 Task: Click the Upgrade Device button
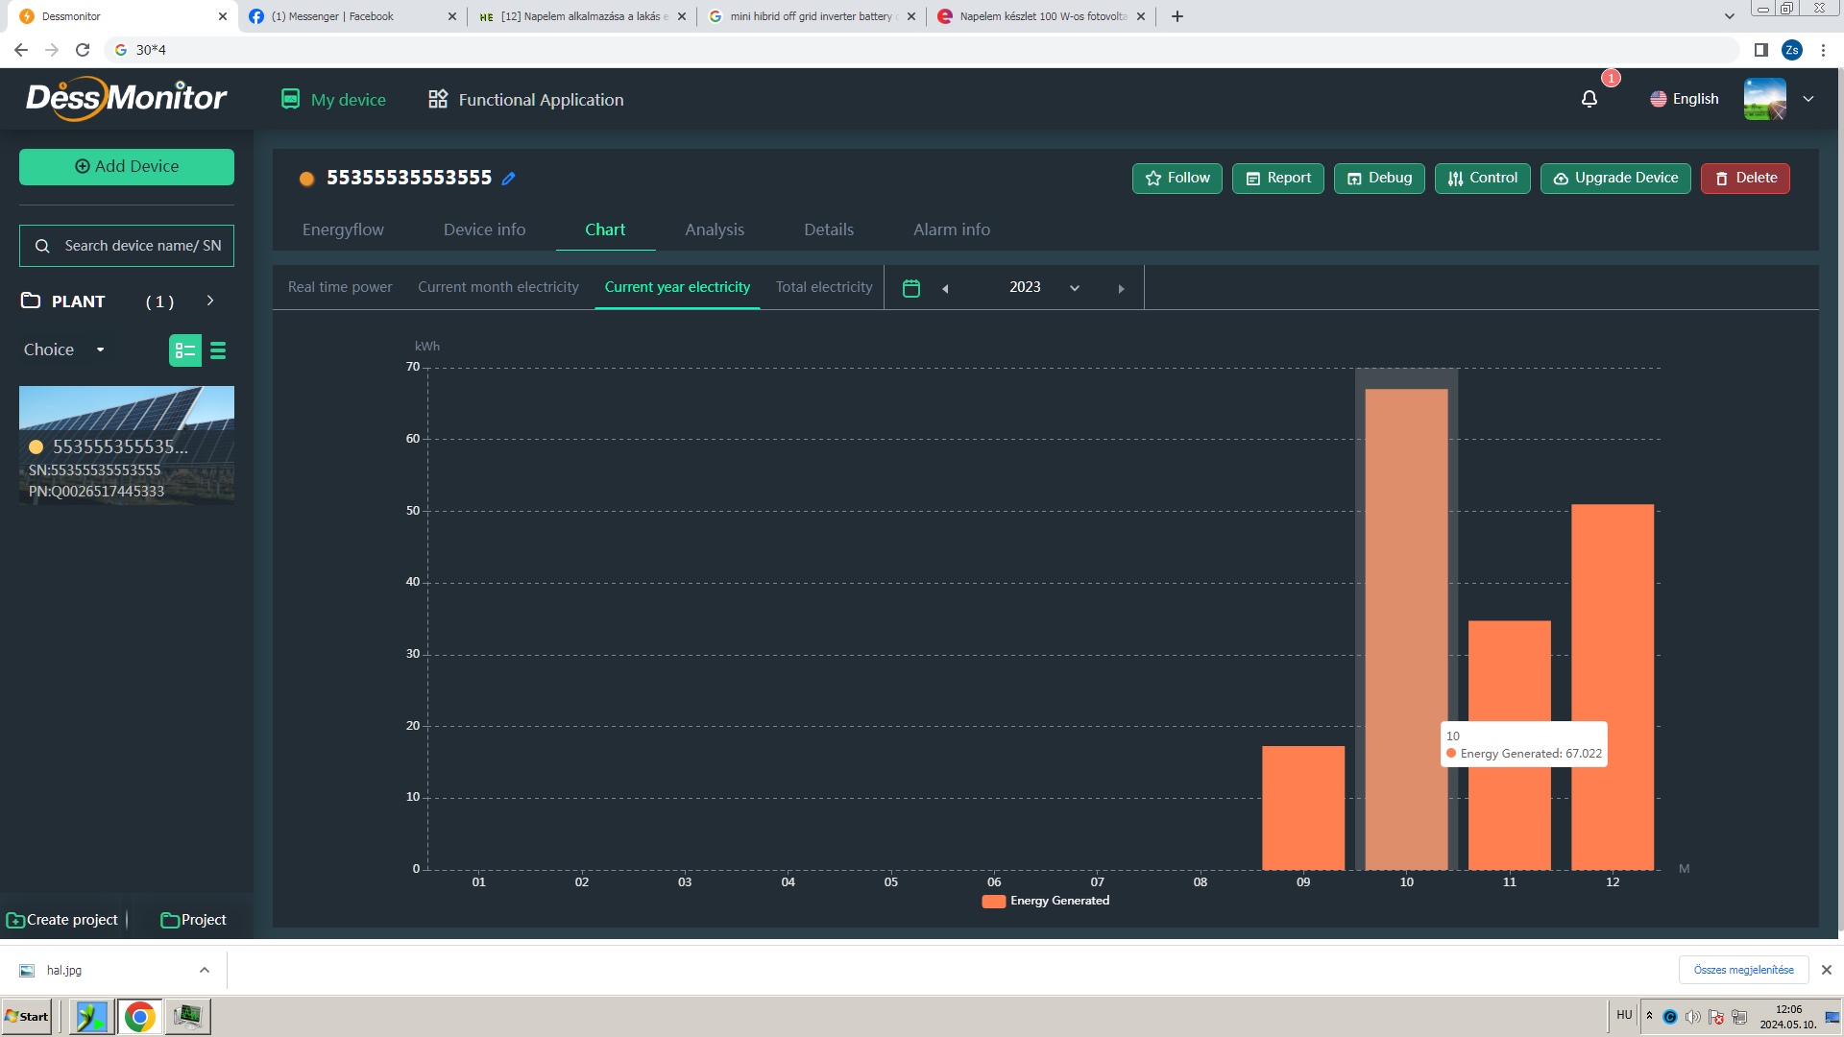[x=1615, y=179]
